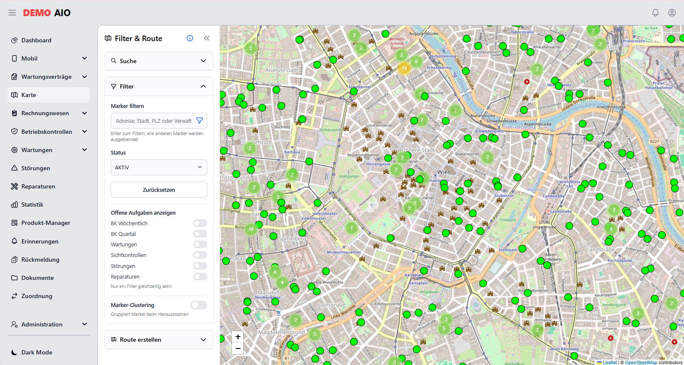
Task: Click the Zurücksetzen button
Action: click(x=159, y=190)
